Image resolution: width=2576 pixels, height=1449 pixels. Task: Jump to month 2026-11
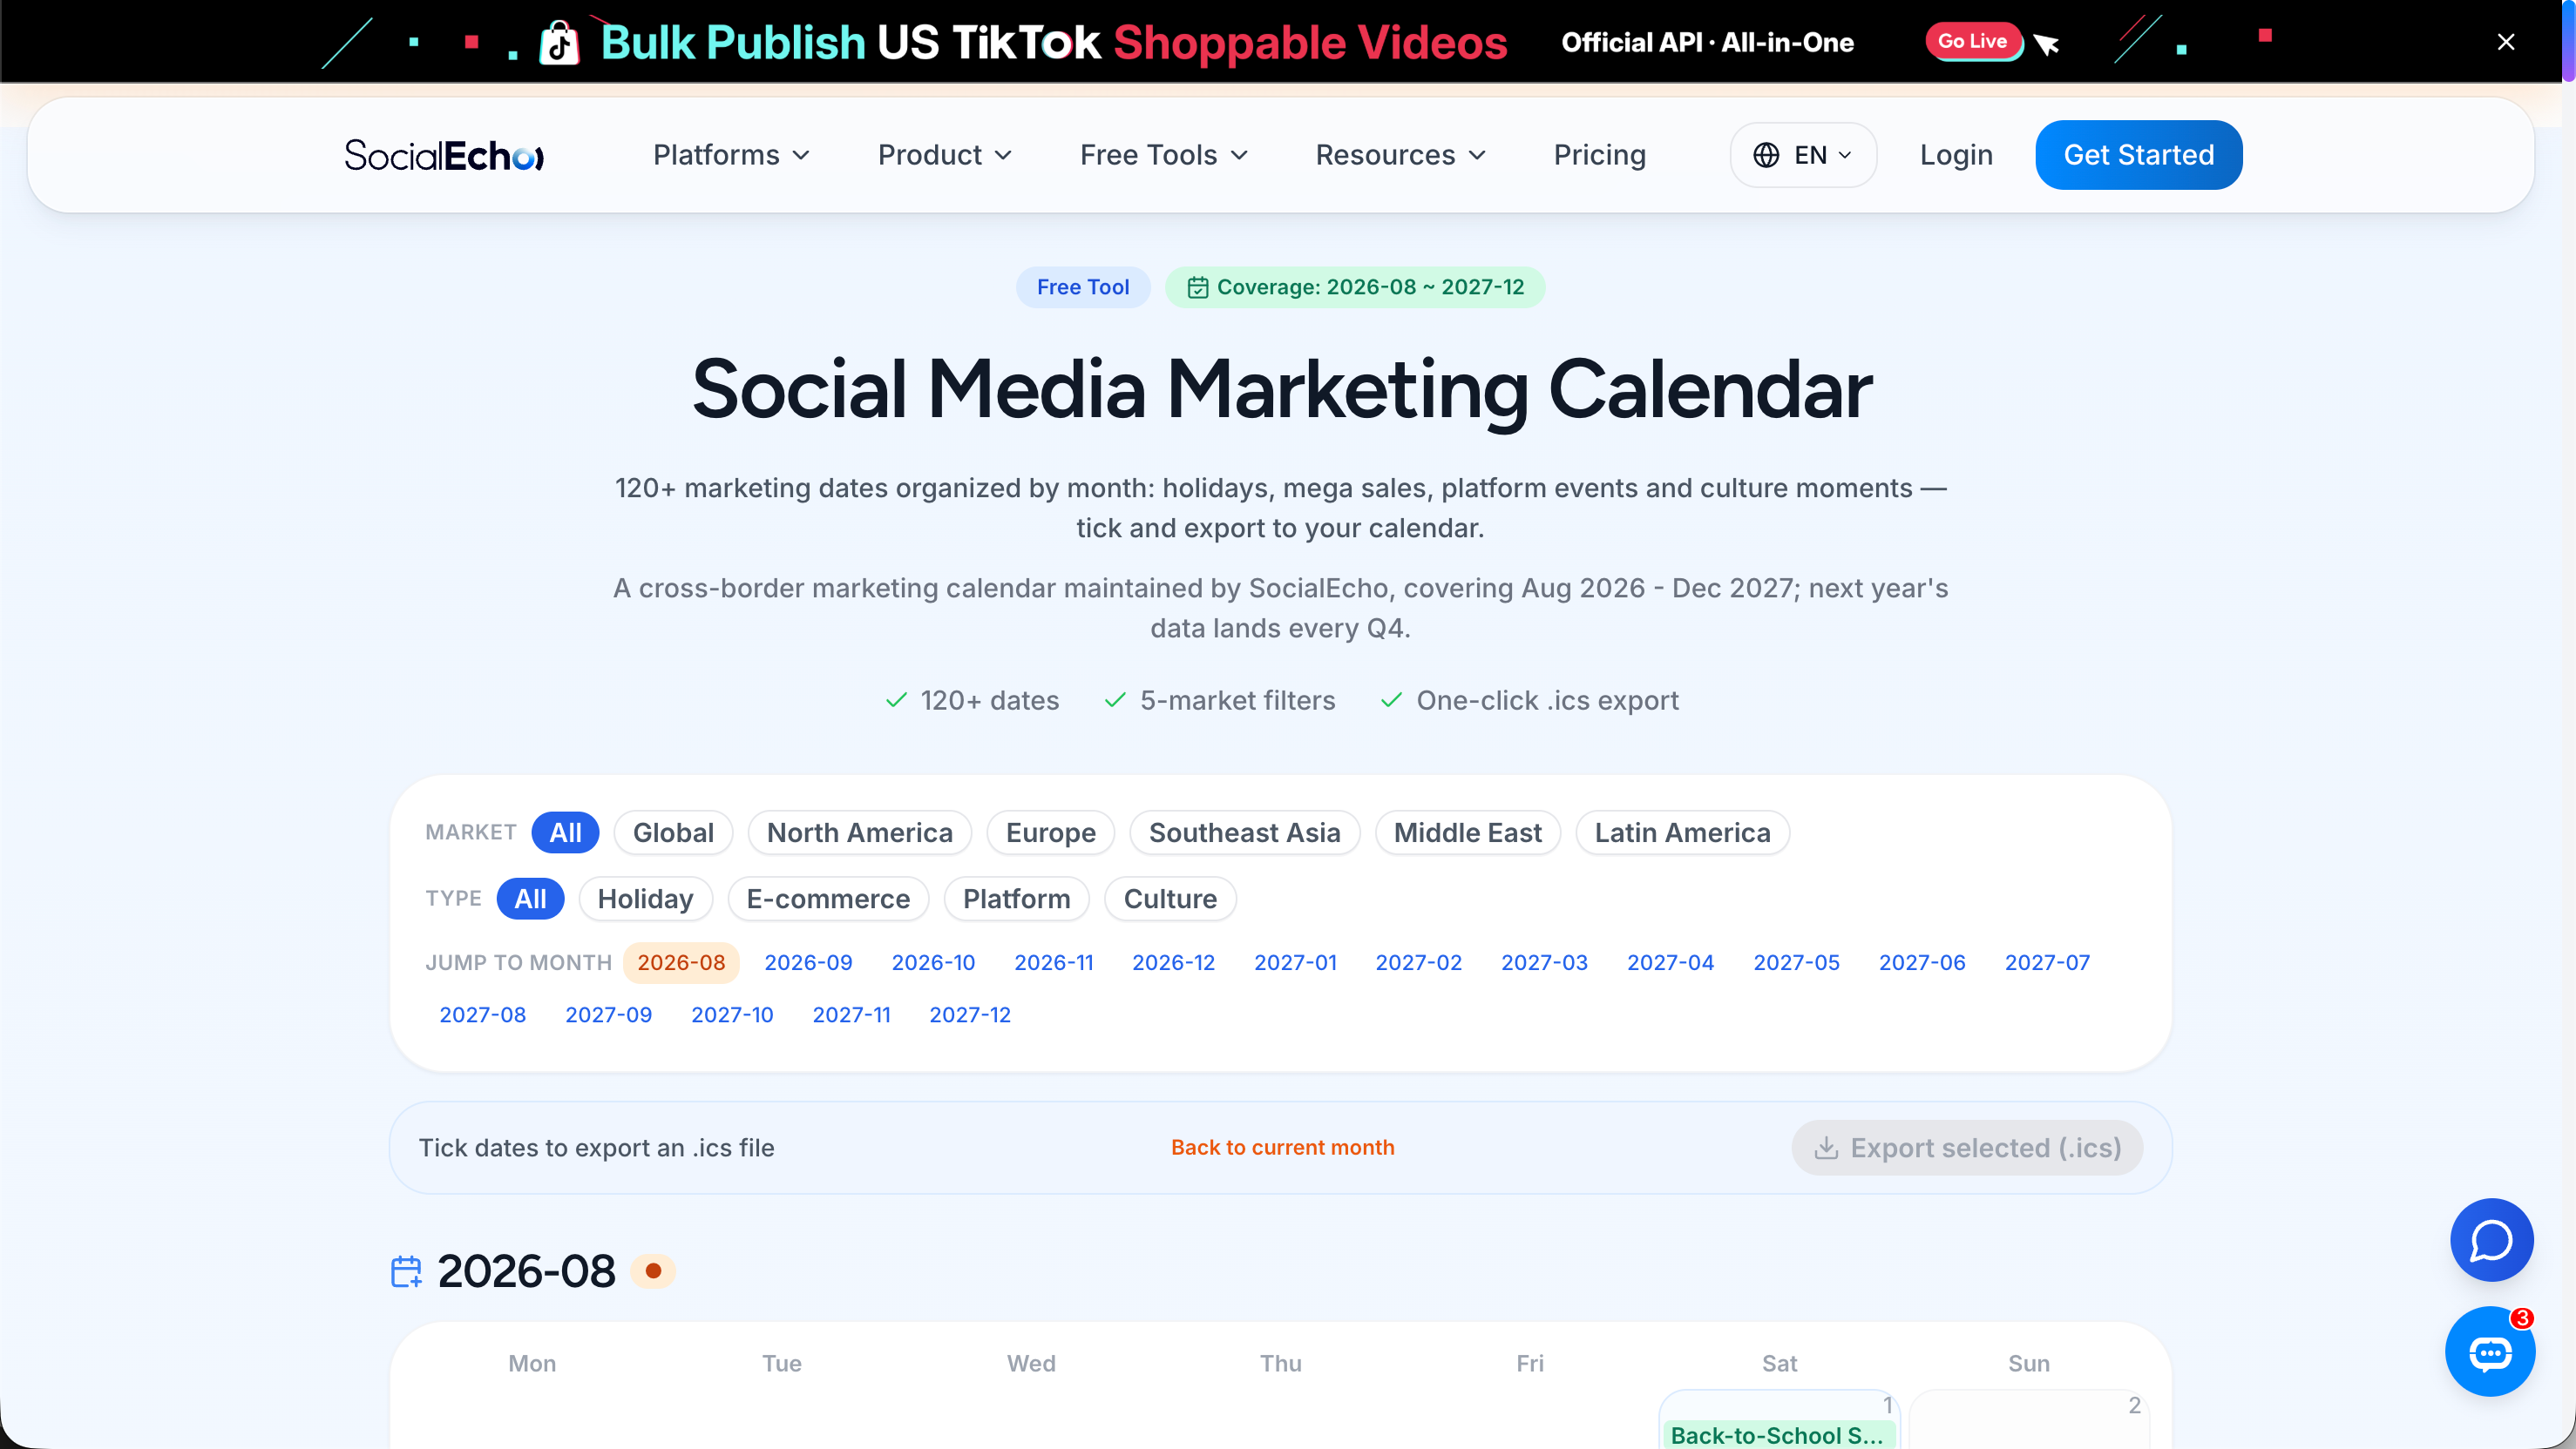(x=1053, y=962)
